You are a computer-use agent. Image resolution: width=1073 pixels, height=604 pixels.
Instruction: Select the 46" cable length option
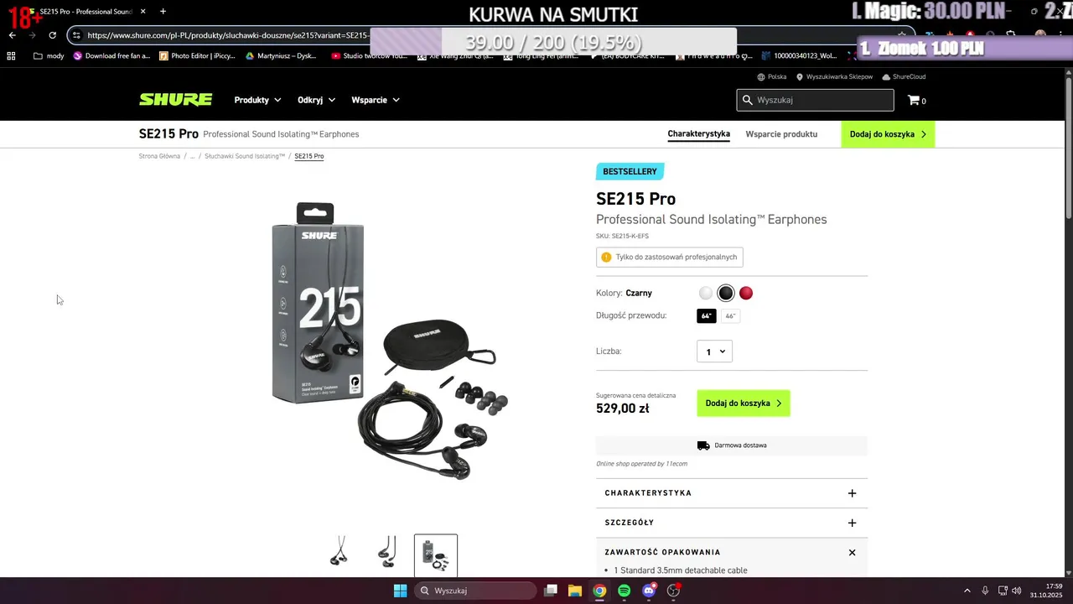(x=730, y=316)
